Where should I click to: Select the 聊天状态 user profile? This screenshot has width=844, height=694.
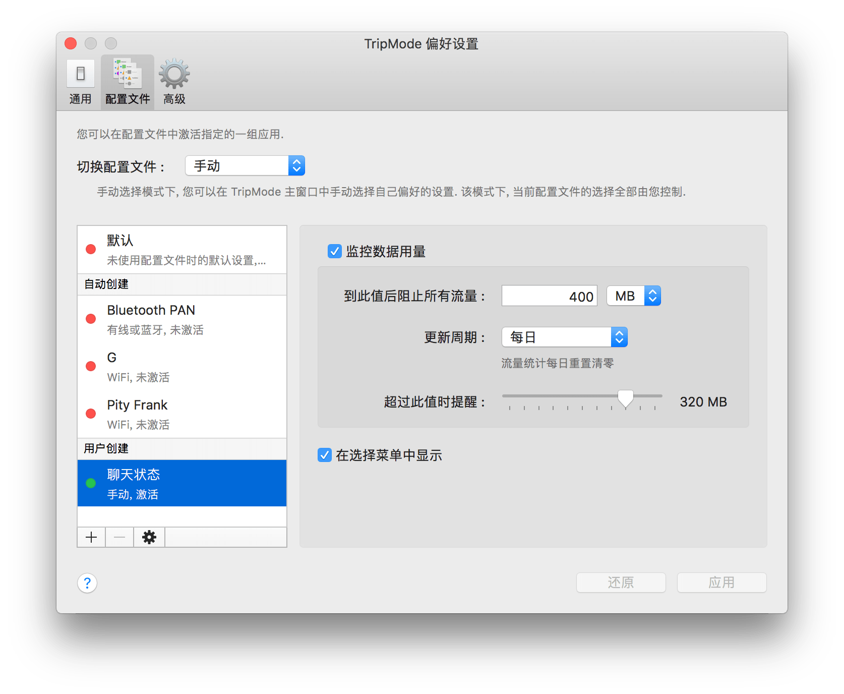(182, 483)
